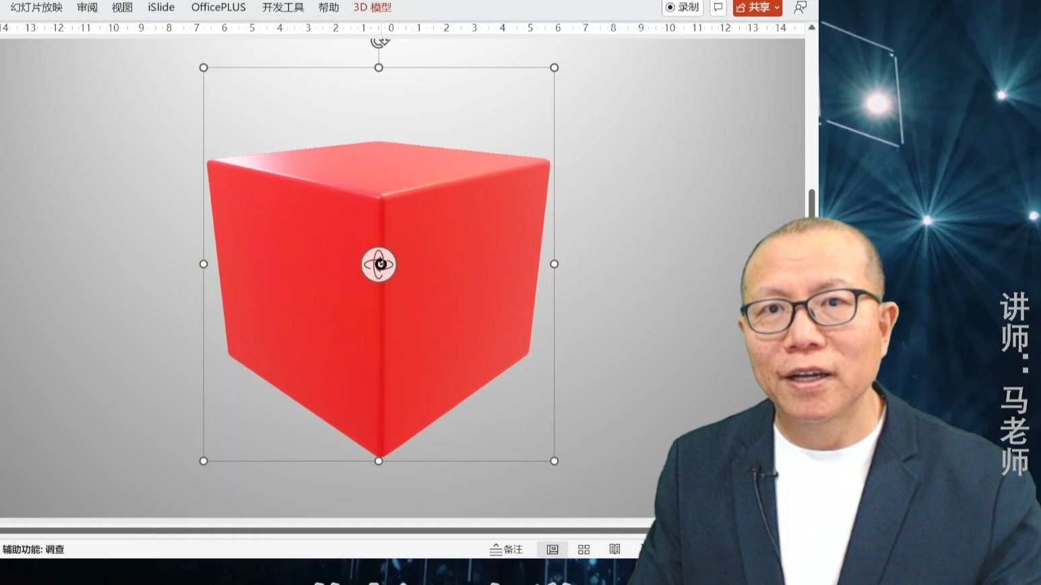Viewport: 1041px width, 585px height.
Task: Open the 3D 模型 contextual tab
Action: (x=371, y=7)
